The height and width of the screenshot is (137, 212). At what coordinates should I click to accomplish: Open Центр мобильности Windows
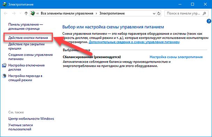click(x=31, y=119)
